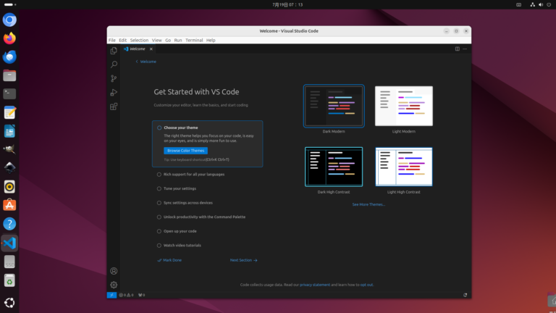Open system menu power icon in top bar

click(x=549, y=4)
